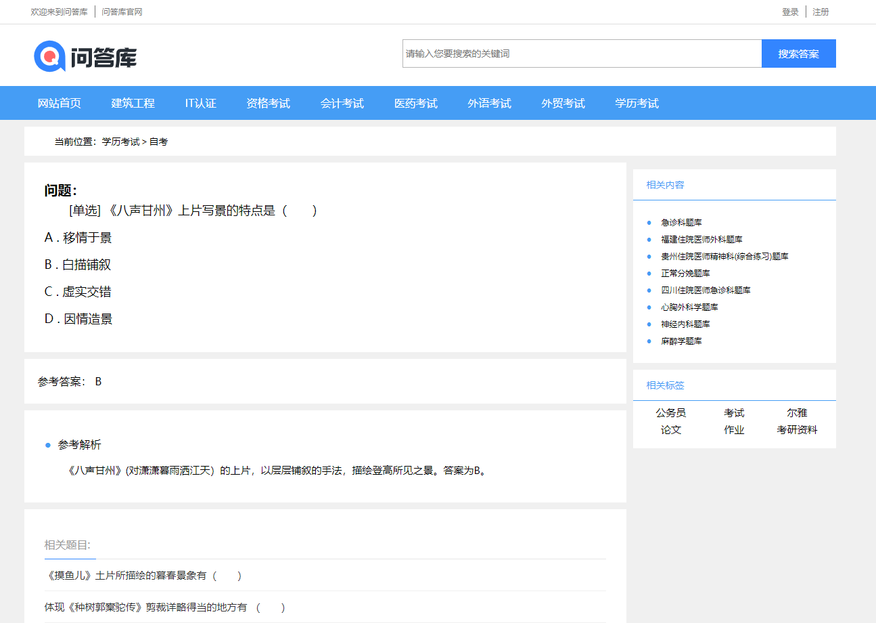
Task: Click the 尔雅 tag
Action: [797, 412]
